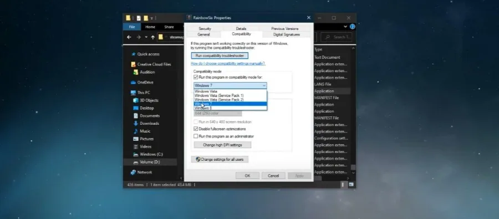499x219 pixels.
Task: Open Downloads via its arrow icon
Action: tap(136, 124)
